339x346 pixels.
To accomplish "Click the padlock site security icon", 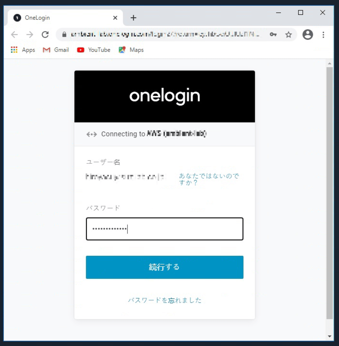I will pos(64,34).
